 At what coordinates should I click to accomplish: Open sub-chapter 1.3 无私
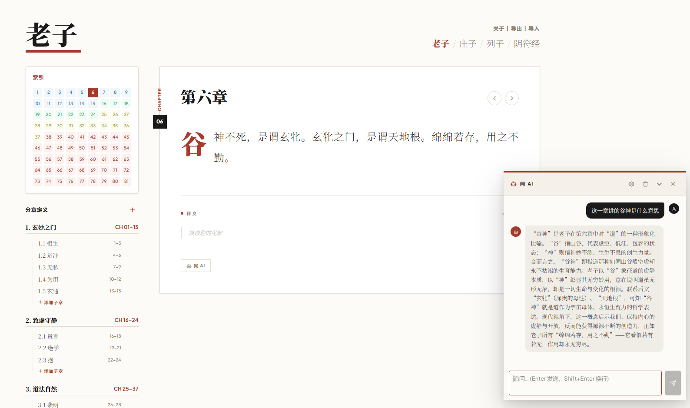pos(48,267)
